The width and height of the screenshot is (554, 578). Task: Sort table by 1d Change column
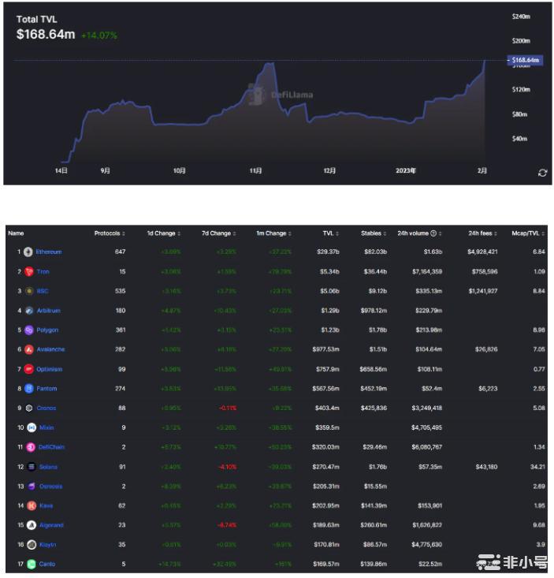click(163, 233)
